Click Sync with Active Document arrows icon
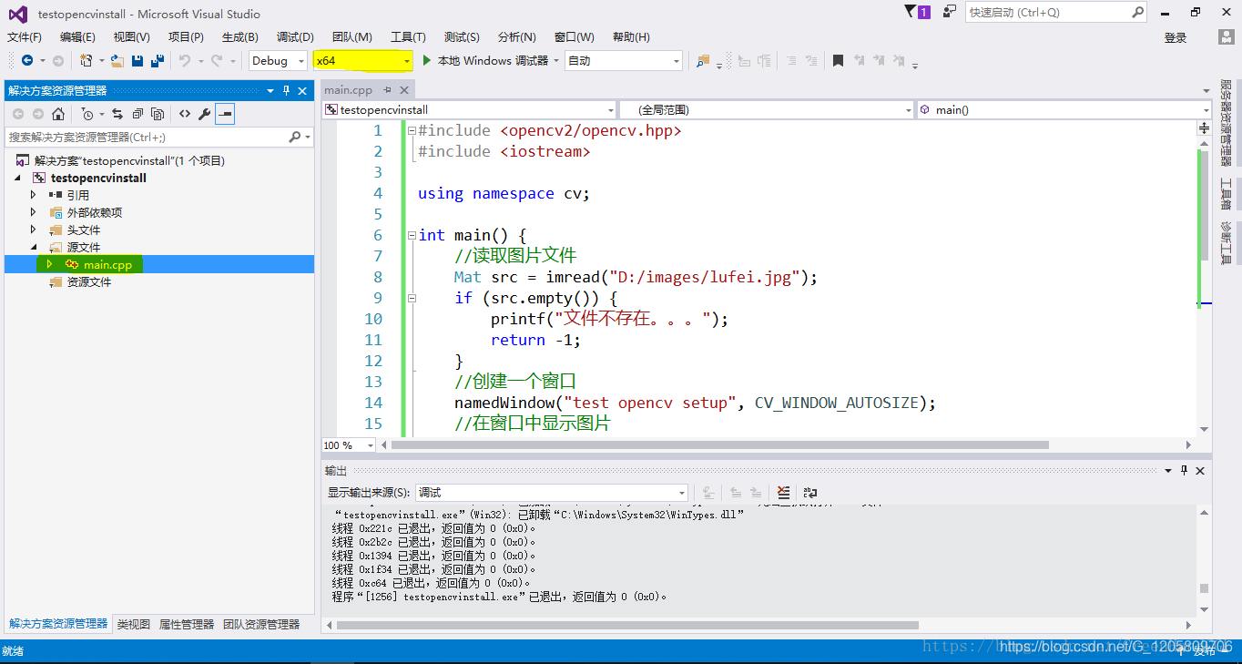 [117, 114]
